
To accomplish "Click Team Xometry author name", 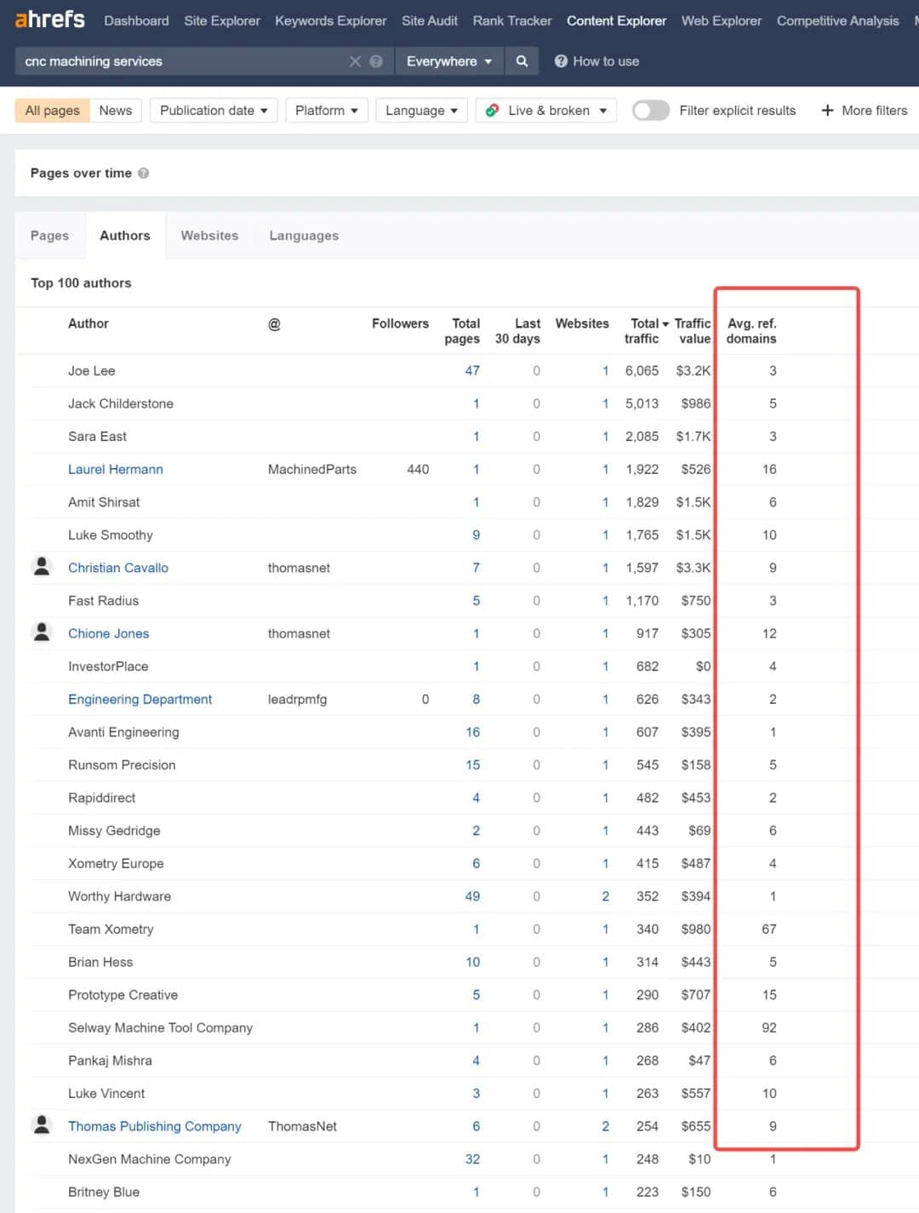I will [x=111, y=930].
